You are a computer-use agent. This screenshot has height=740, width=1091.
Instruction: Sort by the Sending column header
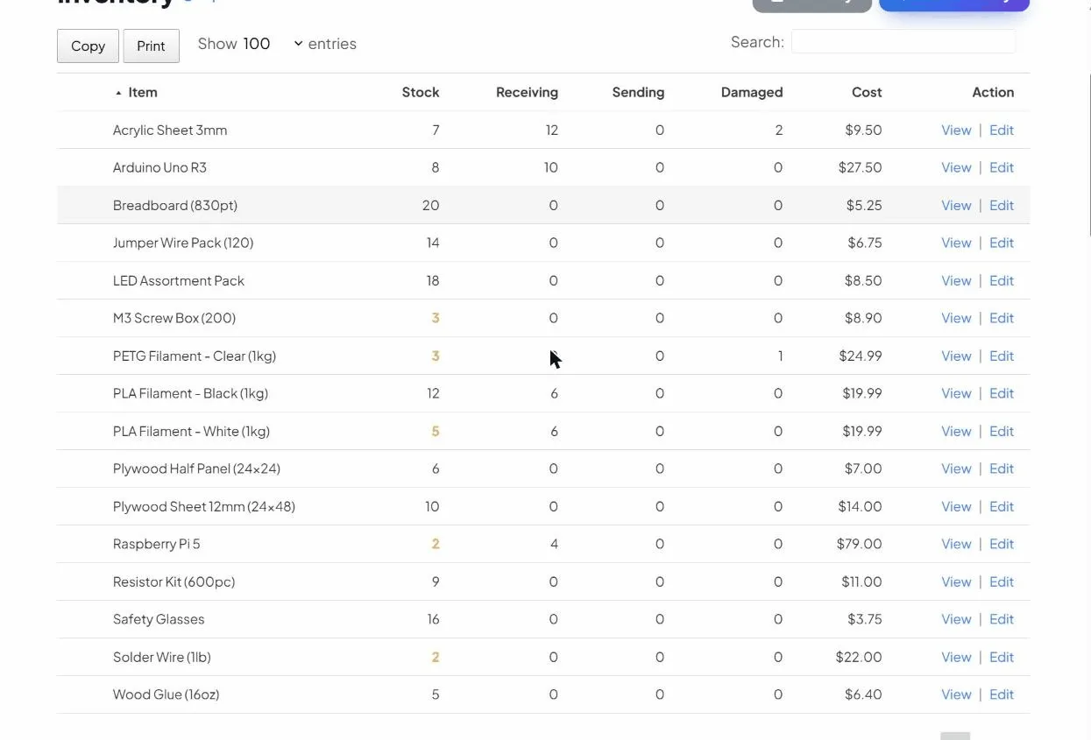pyautogui.click(x=638, y=92)
